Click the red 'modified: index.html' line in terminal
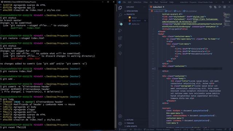The image size is (233, 131). [25, 59]
